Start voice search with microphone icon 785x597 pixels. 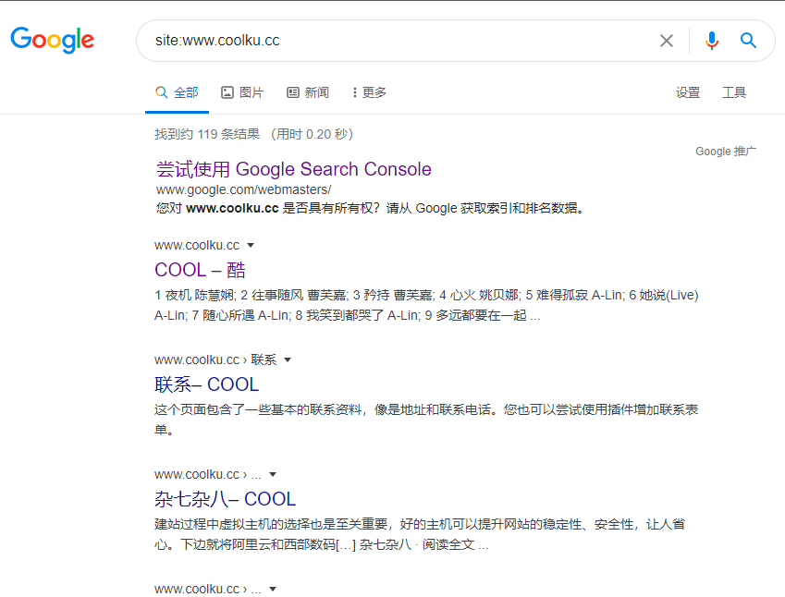[711, 41]
